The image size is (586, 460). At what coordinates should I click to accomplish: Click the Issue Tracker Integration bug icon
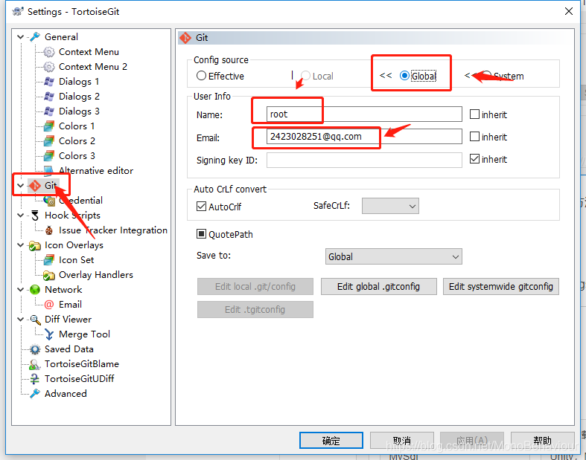point(49,230)
